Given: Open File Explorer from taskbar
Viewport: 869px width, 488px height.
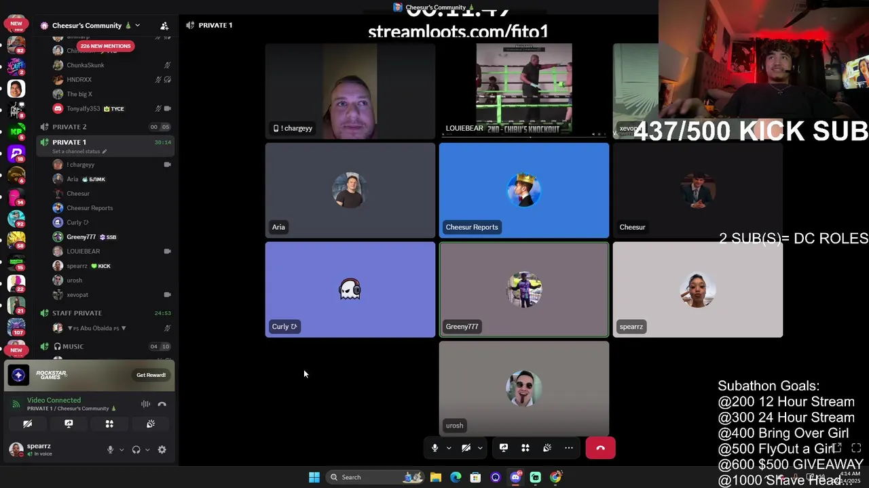Looking at the screenshot, I should [436, 477].
